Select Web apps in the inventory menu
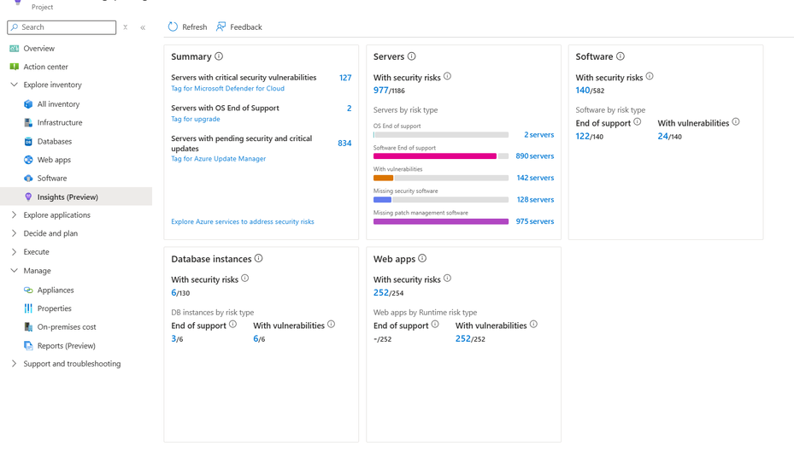Viewport: 794px width, 458px height. point(54,160)
